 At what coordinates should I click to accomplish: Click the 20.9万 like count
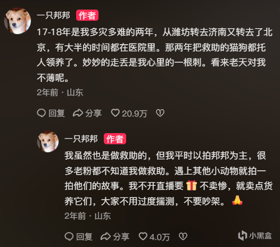[135, 113]
